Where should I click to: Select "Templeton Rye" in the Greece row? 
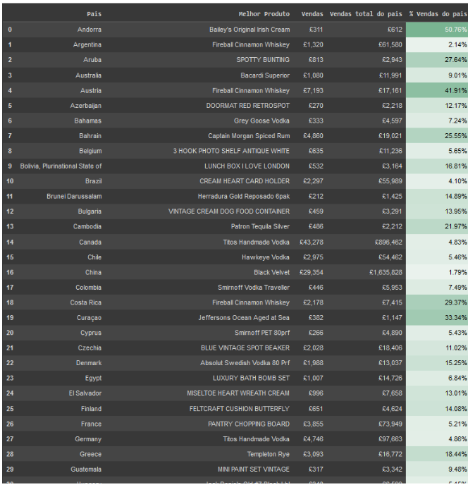(x=268, y=454)
